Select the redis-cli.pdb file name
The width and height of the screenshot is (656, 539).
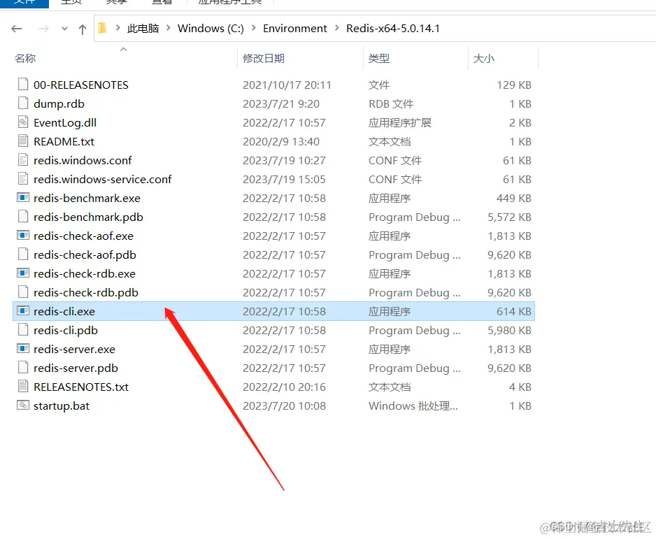click(x=66, y=331)
